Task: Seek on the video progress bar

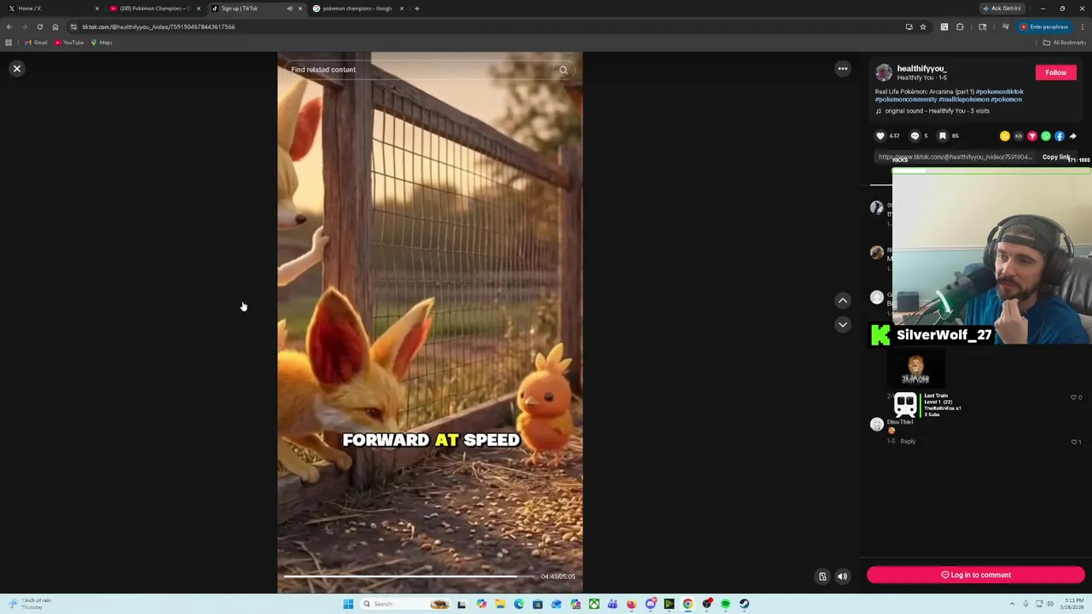Action: pos(409,576)
